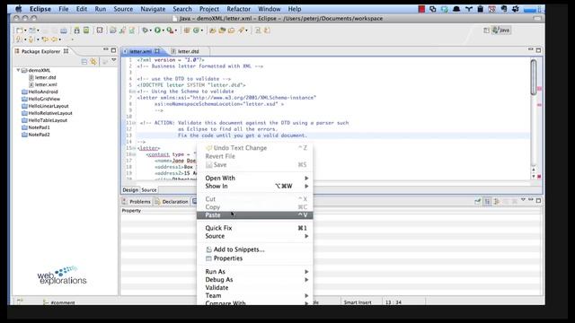Click the External Tools run icon
The image size is (575, 323).
pyautogui.click(x=170, y=31)
